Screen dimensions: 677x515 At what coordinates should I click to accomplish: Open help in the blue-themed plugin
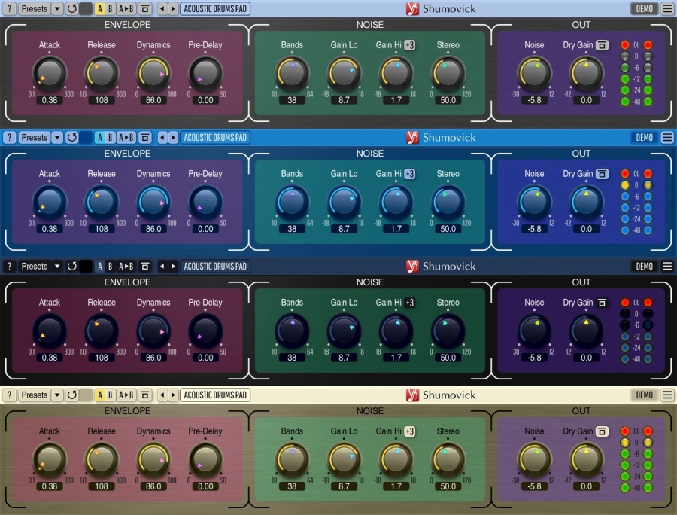(x=10, y=137)
